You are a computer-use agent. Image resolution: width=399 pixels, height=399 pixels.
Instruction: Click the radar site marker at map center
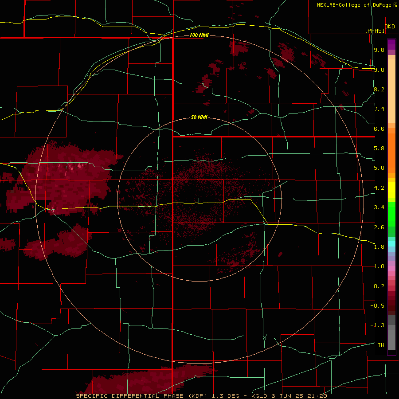point(199,200)
